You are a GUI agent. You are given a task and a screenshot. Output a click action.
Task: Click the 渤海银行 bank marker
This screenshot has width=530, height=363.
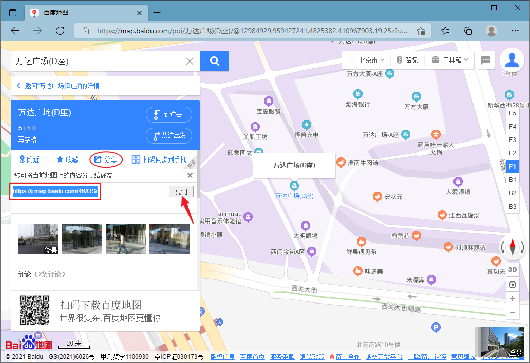point(357,94)
